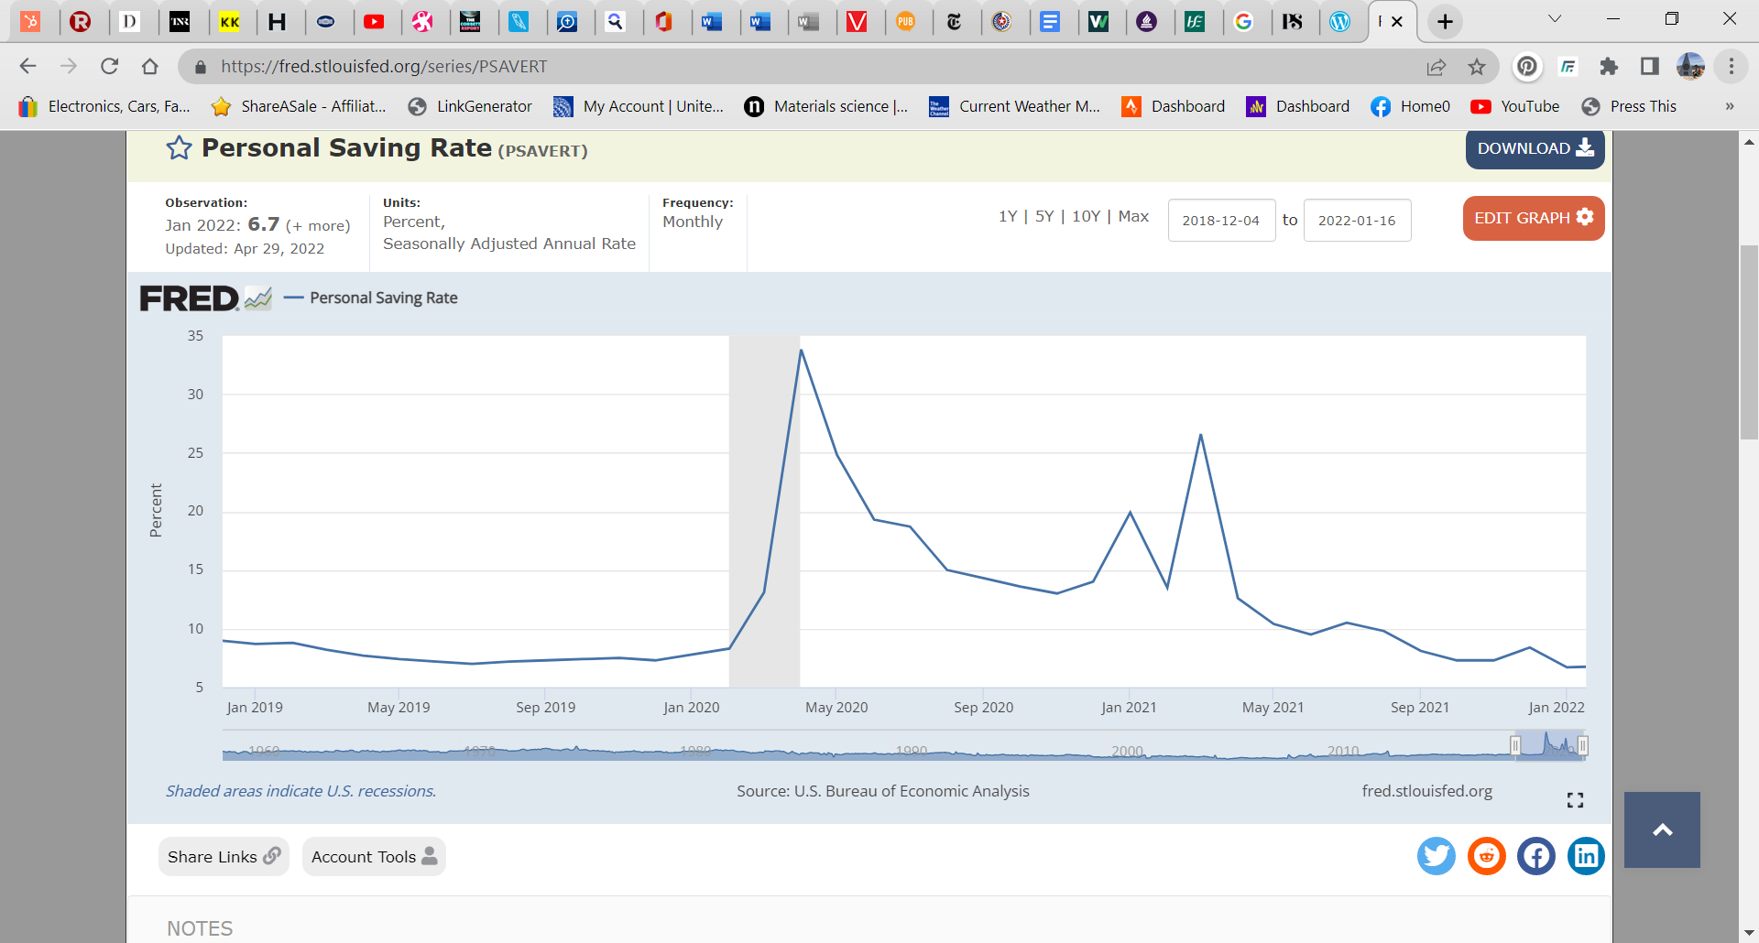This screenshot has height=943, width=1759.
Task: Share the graph on Twitter
Action: (1436, 857)
